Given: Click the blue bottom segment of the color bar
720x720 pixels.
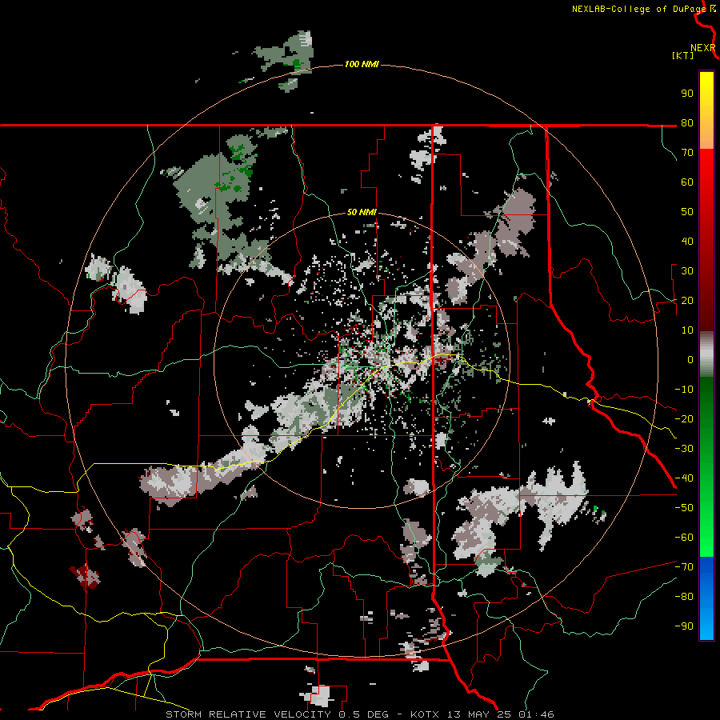Looking at the screenshot, I should (x=706, y=598).
